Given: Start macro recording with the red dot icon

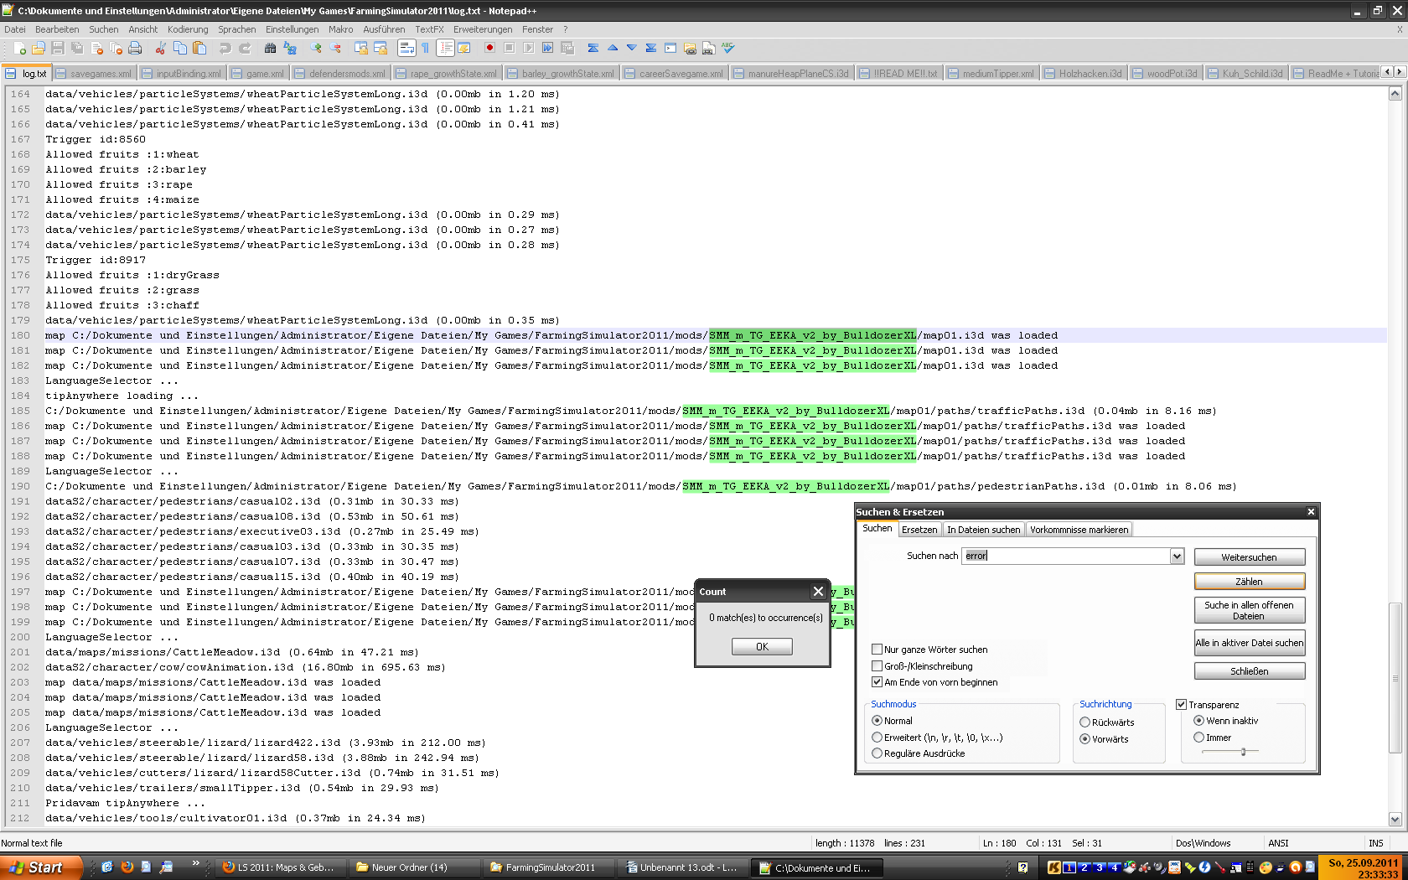Looking at the screenshot, I should click(489, 49).
